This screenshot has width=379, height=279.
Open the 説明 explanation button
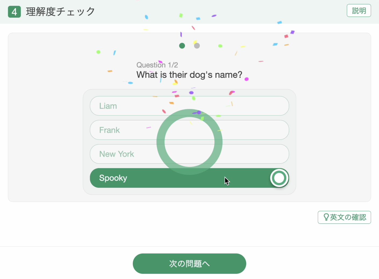[x=359, y=10]
